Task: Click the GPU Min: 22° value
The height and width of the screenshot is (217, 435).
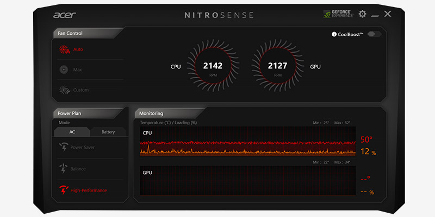Action: [321, 162]
